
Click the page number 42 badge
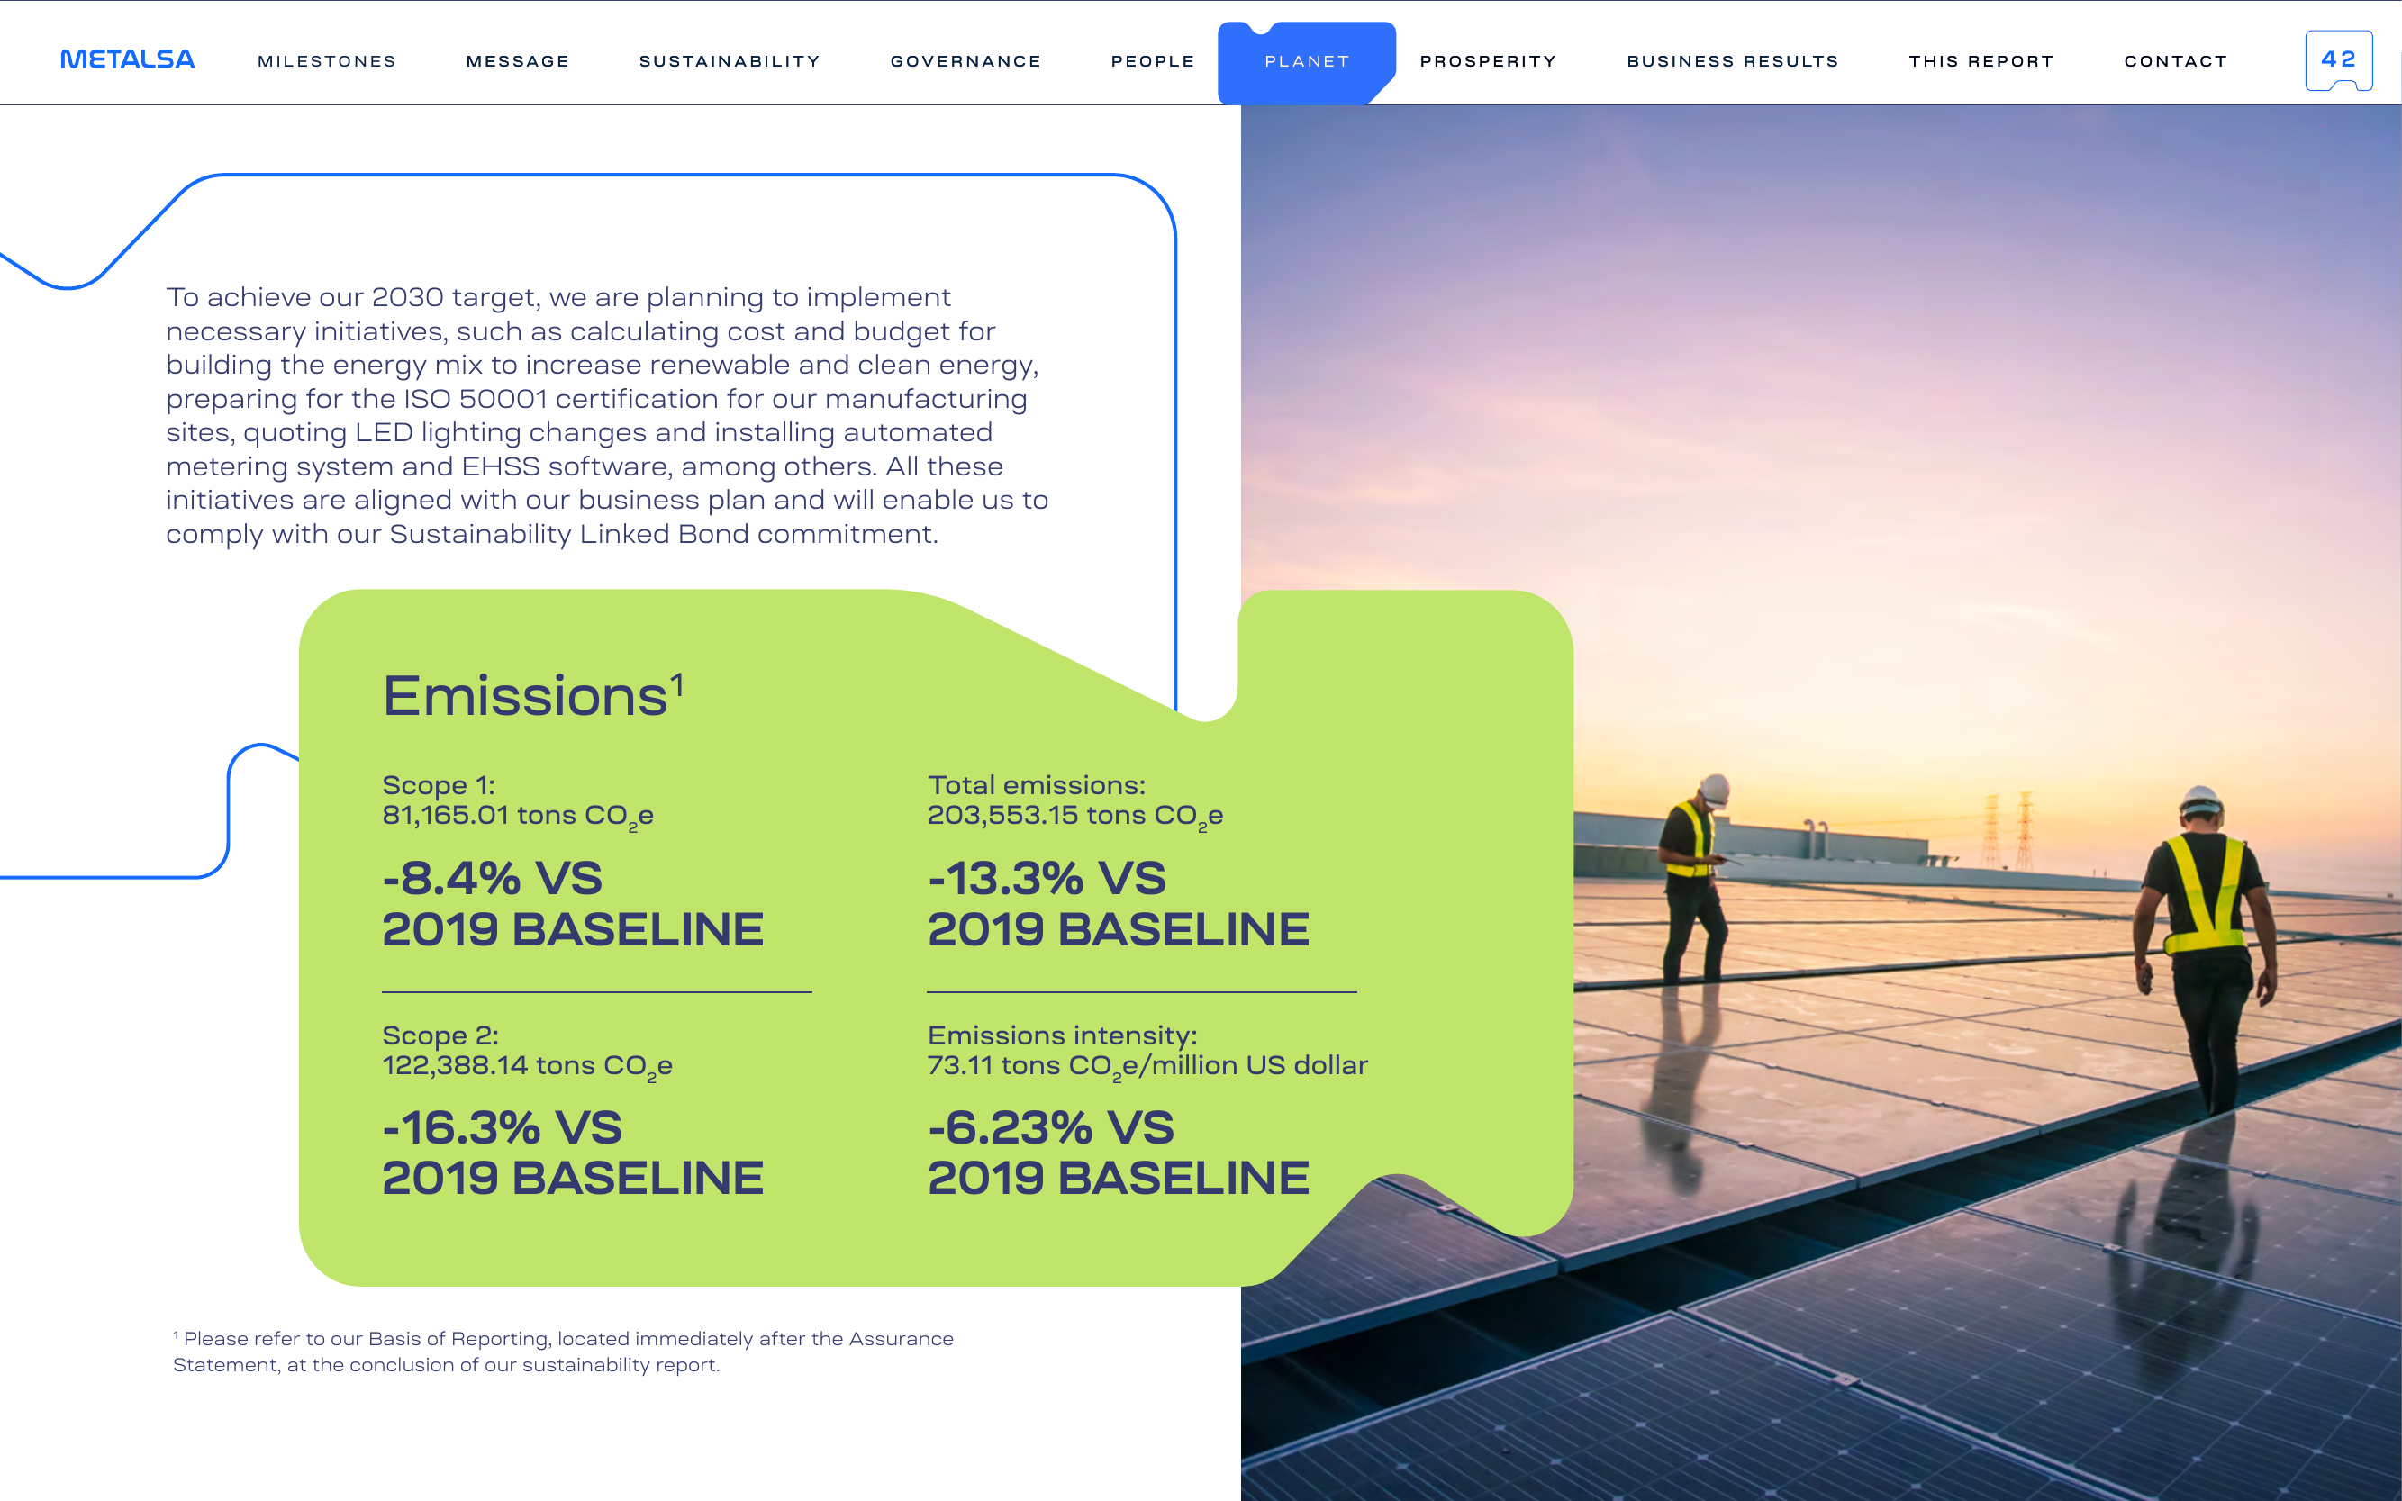[x=2338, y=60]
